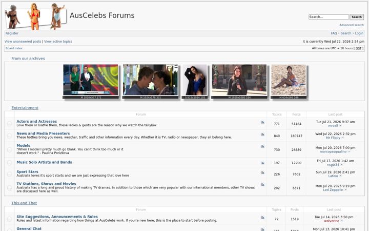Open the Entertainment category heading

pos(25,108)
